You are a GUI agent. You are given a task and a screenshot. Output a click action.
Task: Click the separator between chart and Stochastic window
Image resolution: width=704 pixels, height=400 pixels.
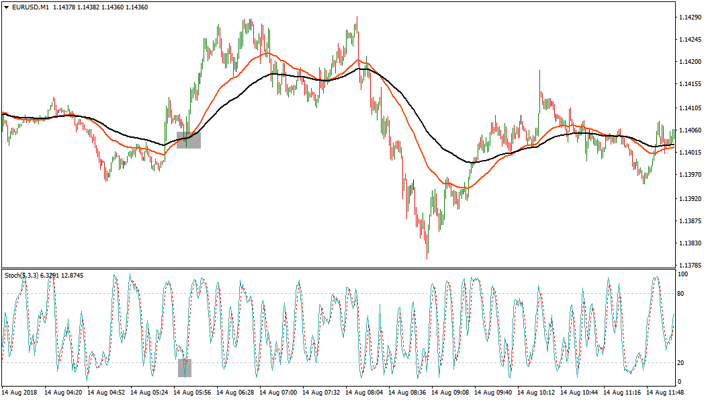click(336, 268)
